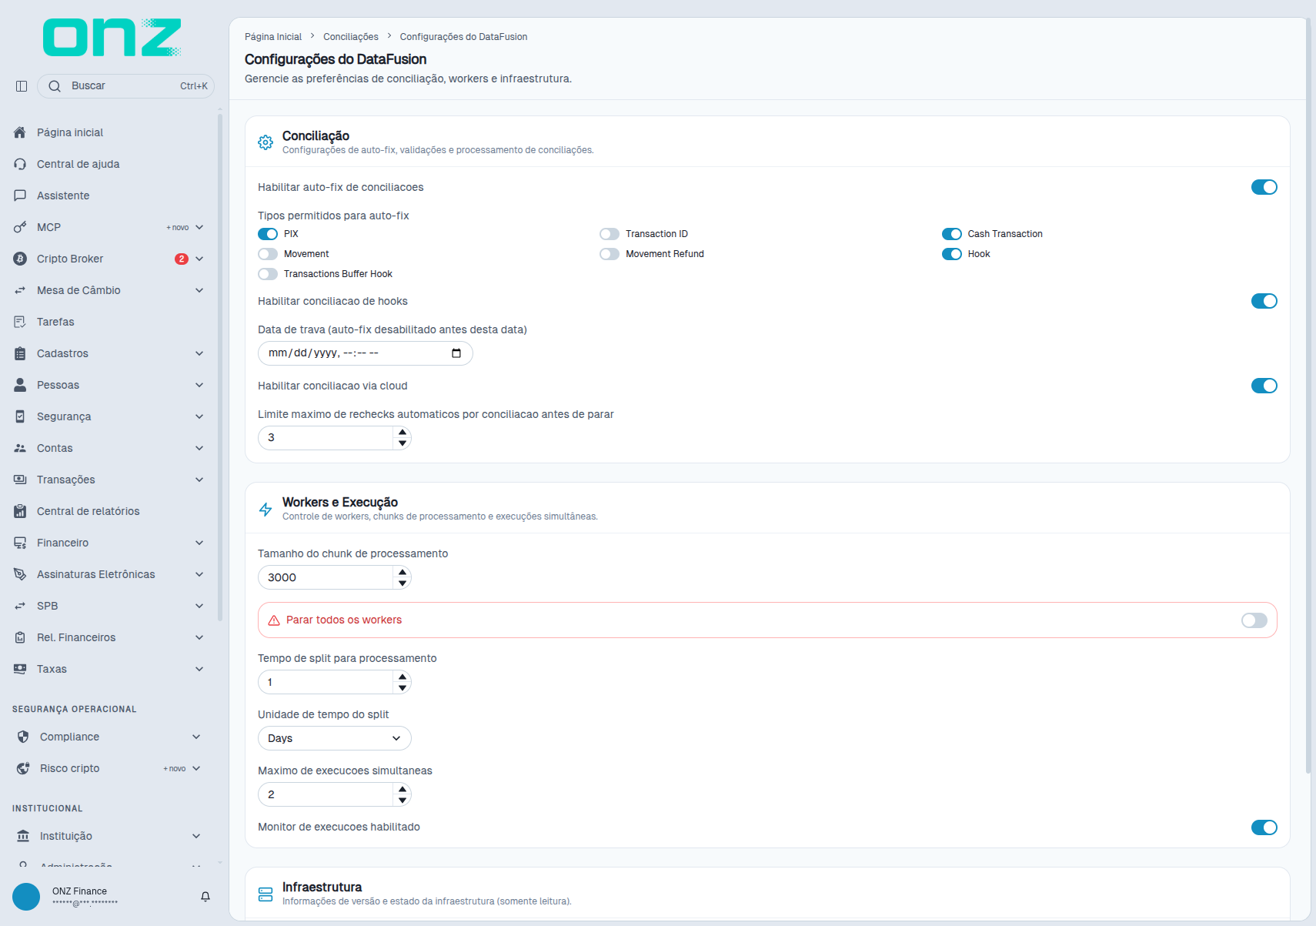
Task: Click the chat bubble Assistente icon
Action: [20, 196]
